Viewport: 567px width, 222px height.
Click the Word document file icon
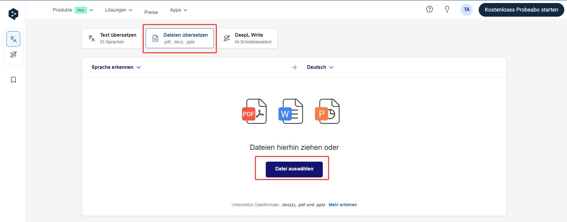click(x=291, y=111)
